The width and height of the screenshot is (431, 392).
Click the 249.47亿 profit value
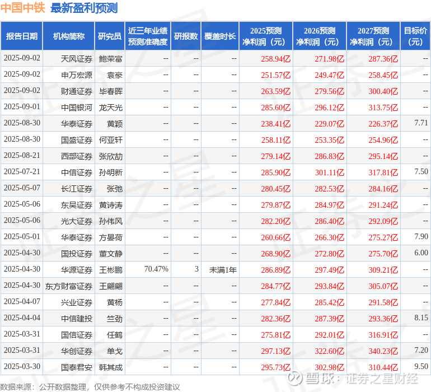329,75
